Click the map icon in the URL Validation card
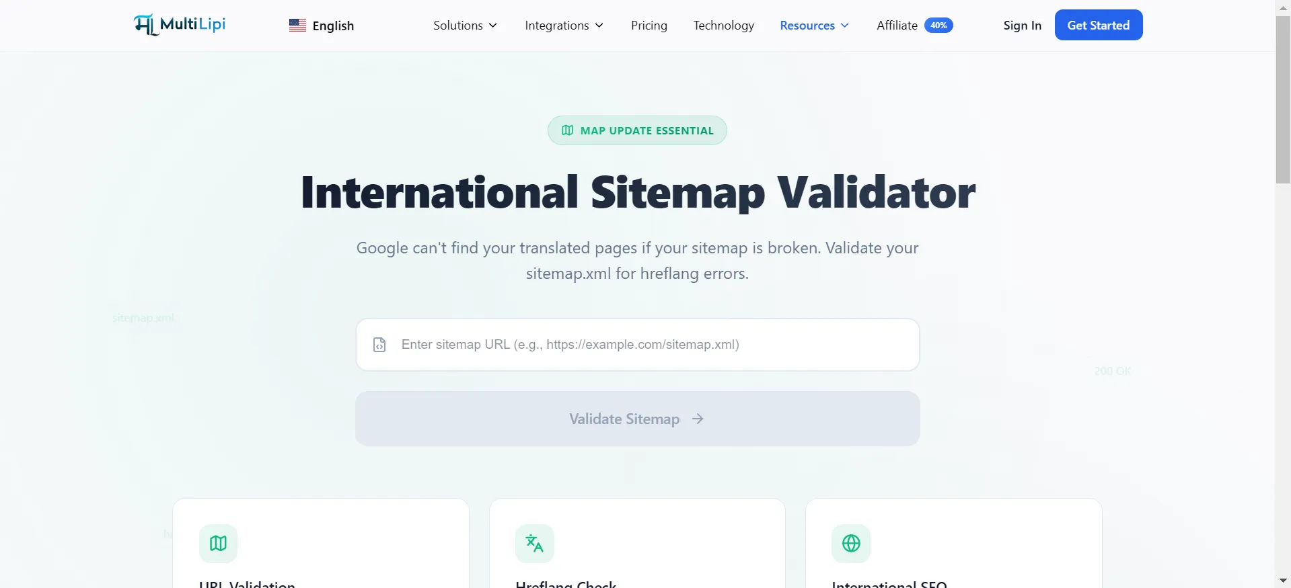The height and width of the screenshot is (588, 1291). (x=218, y=543)
